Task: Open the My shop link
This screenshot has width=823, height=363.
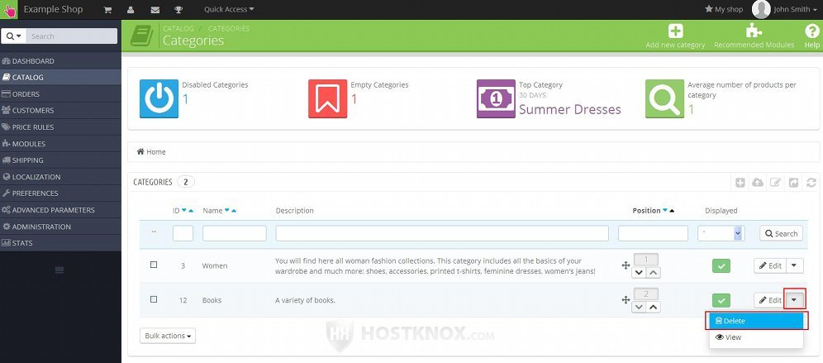Action: (x=724, y=9)
